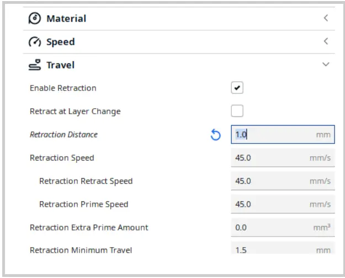Open the Speed settings category

click(x=61, y=42)
